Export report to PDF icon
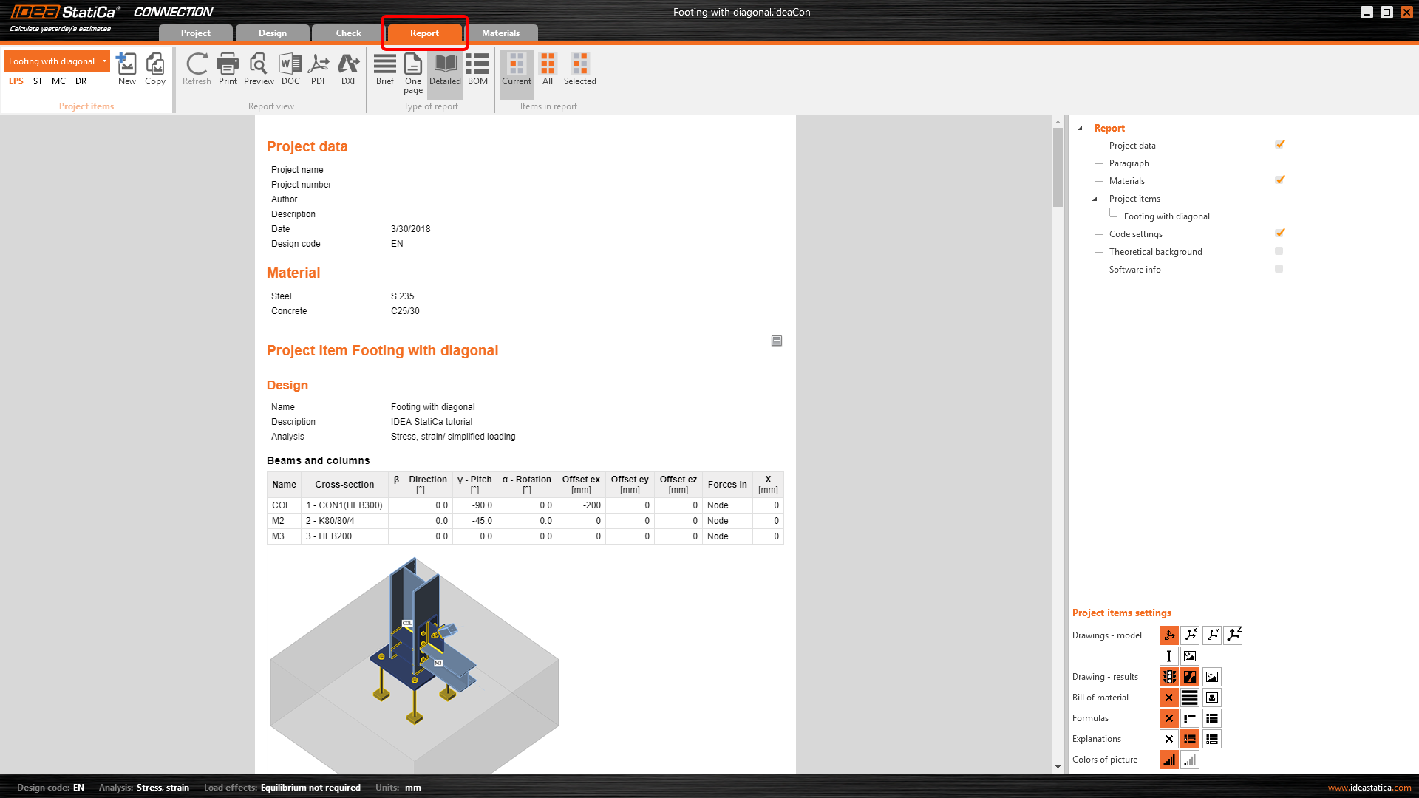Image resolution: width=1419 pixels, height=798 pixels. [x=319, y=69]
